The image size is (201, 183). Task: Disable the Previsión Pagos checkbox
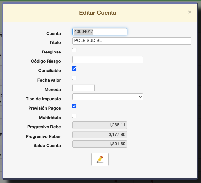pos(74,106)
